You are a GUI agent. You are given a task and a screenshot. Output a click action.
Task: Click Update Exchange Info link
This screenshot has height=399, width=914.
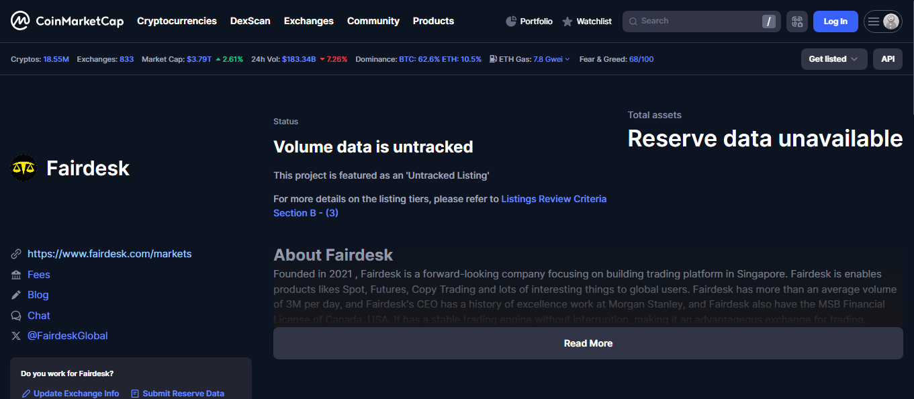(76, 394)
